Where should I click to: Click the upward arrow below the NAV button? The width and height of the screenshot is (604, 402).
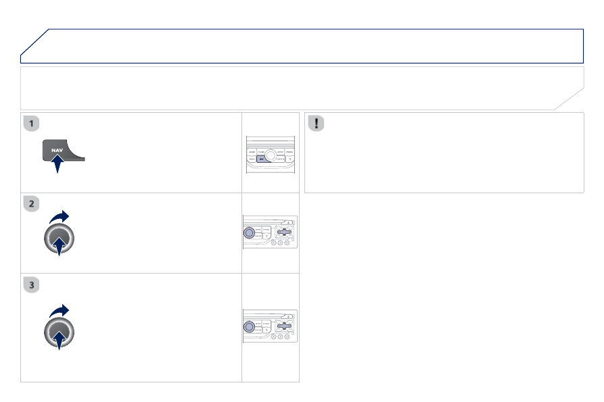coord(57,164)
